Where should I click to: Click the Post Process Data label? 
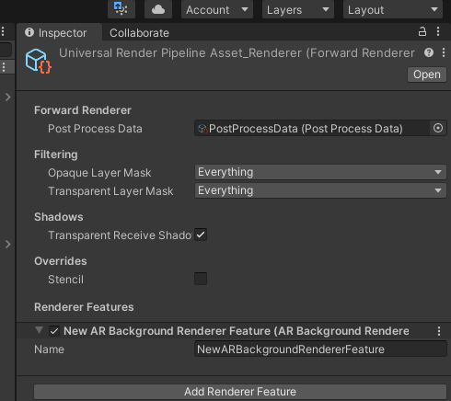point(95,129)
